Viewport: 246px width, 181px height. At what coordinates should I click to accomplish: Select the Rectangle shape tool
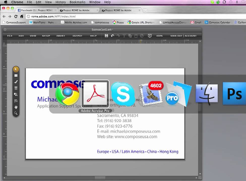pos(16,76)
